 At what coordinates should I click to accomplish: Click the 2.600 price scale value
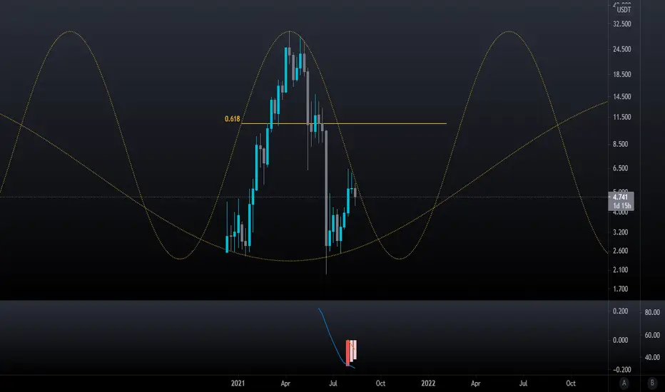(622, 251)
